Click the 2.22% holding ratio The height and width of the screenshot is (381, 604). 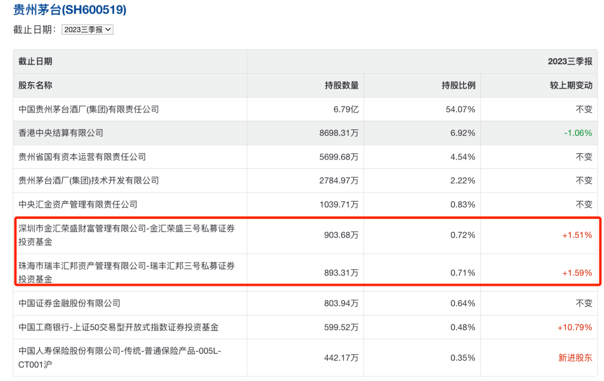click(x=463, y=180)
